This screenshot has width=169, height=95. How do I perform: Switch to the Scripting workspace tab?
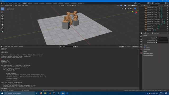[x=80, y=3]
